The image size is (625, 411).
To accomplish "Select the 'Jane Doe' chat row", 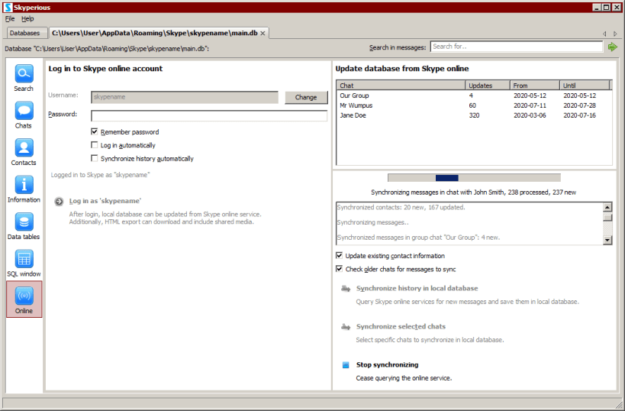I will [474, 115].
